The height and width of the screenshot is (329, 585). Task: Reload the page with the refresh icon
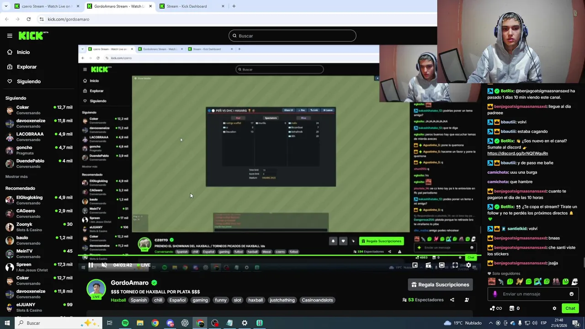pyautogui.click(x=28, y=19)
